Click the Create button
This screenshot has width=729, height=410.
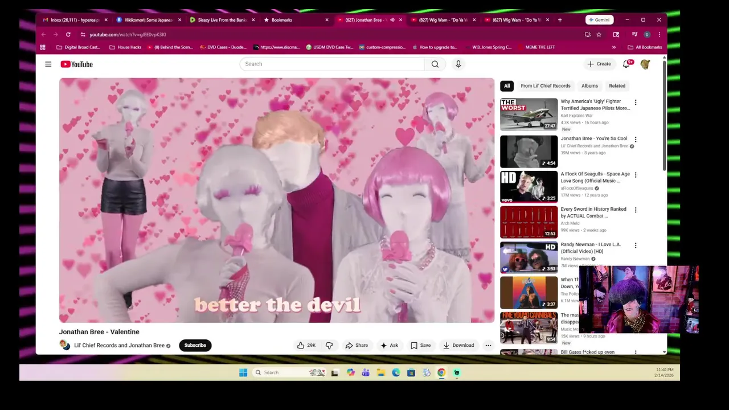(599, 64)
